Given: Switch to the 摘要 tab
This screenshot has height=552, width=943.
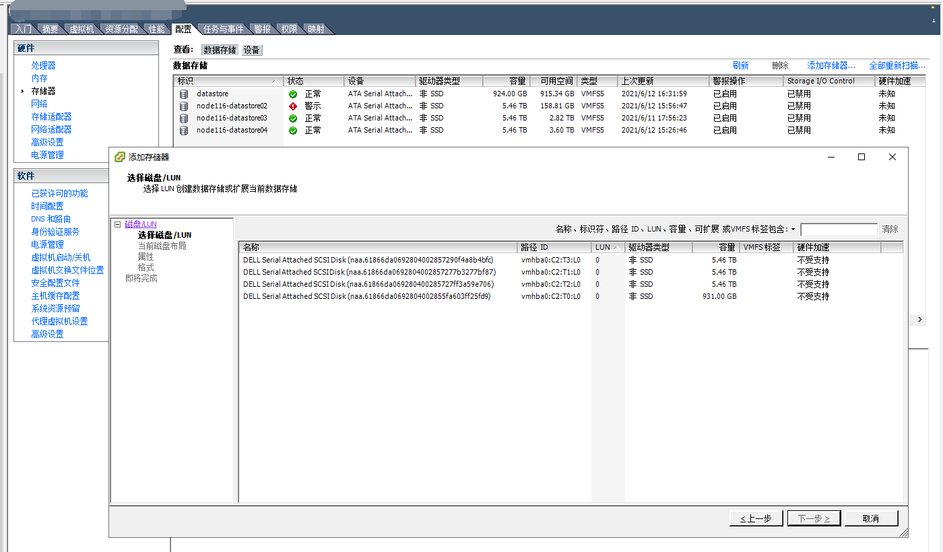Looking at the screenshot, I should click(51, 29).
